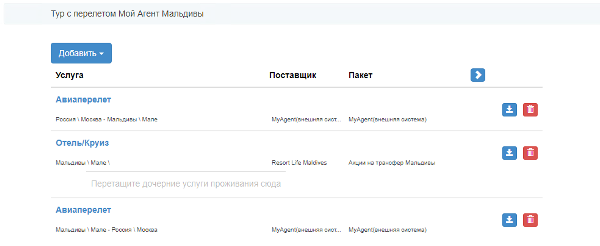Viewport: 600px width, 246px height.
Task: Click the child accommodation services drop area
Action: tap(186, 184)
